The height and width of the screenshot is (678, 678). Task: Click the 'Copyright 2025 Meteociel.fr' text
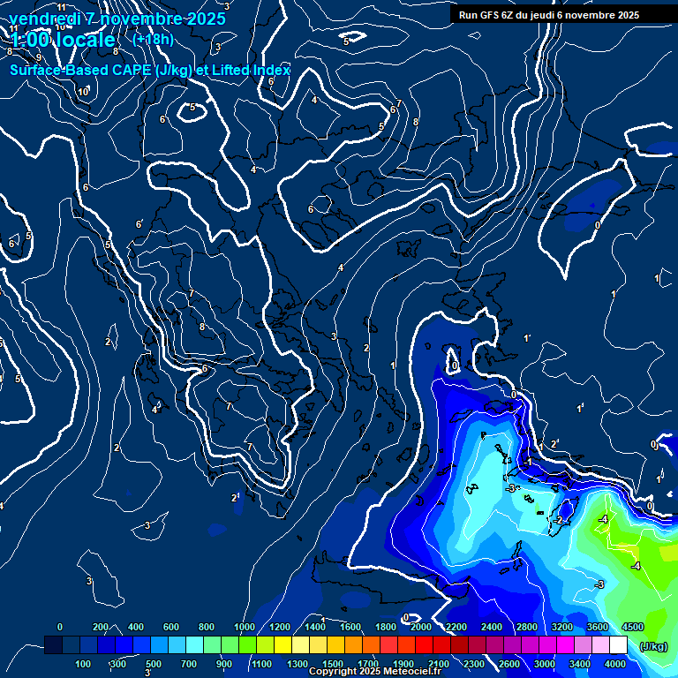pos(375,671)
